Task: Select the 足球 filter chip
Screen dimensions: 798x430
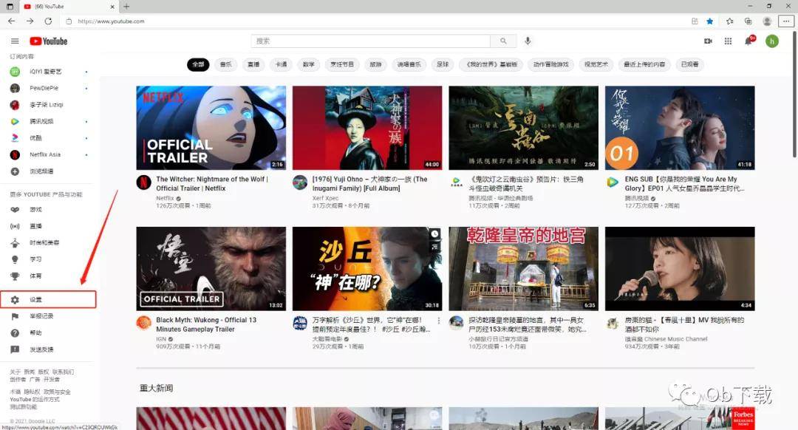Action: [x=443, y=64]
